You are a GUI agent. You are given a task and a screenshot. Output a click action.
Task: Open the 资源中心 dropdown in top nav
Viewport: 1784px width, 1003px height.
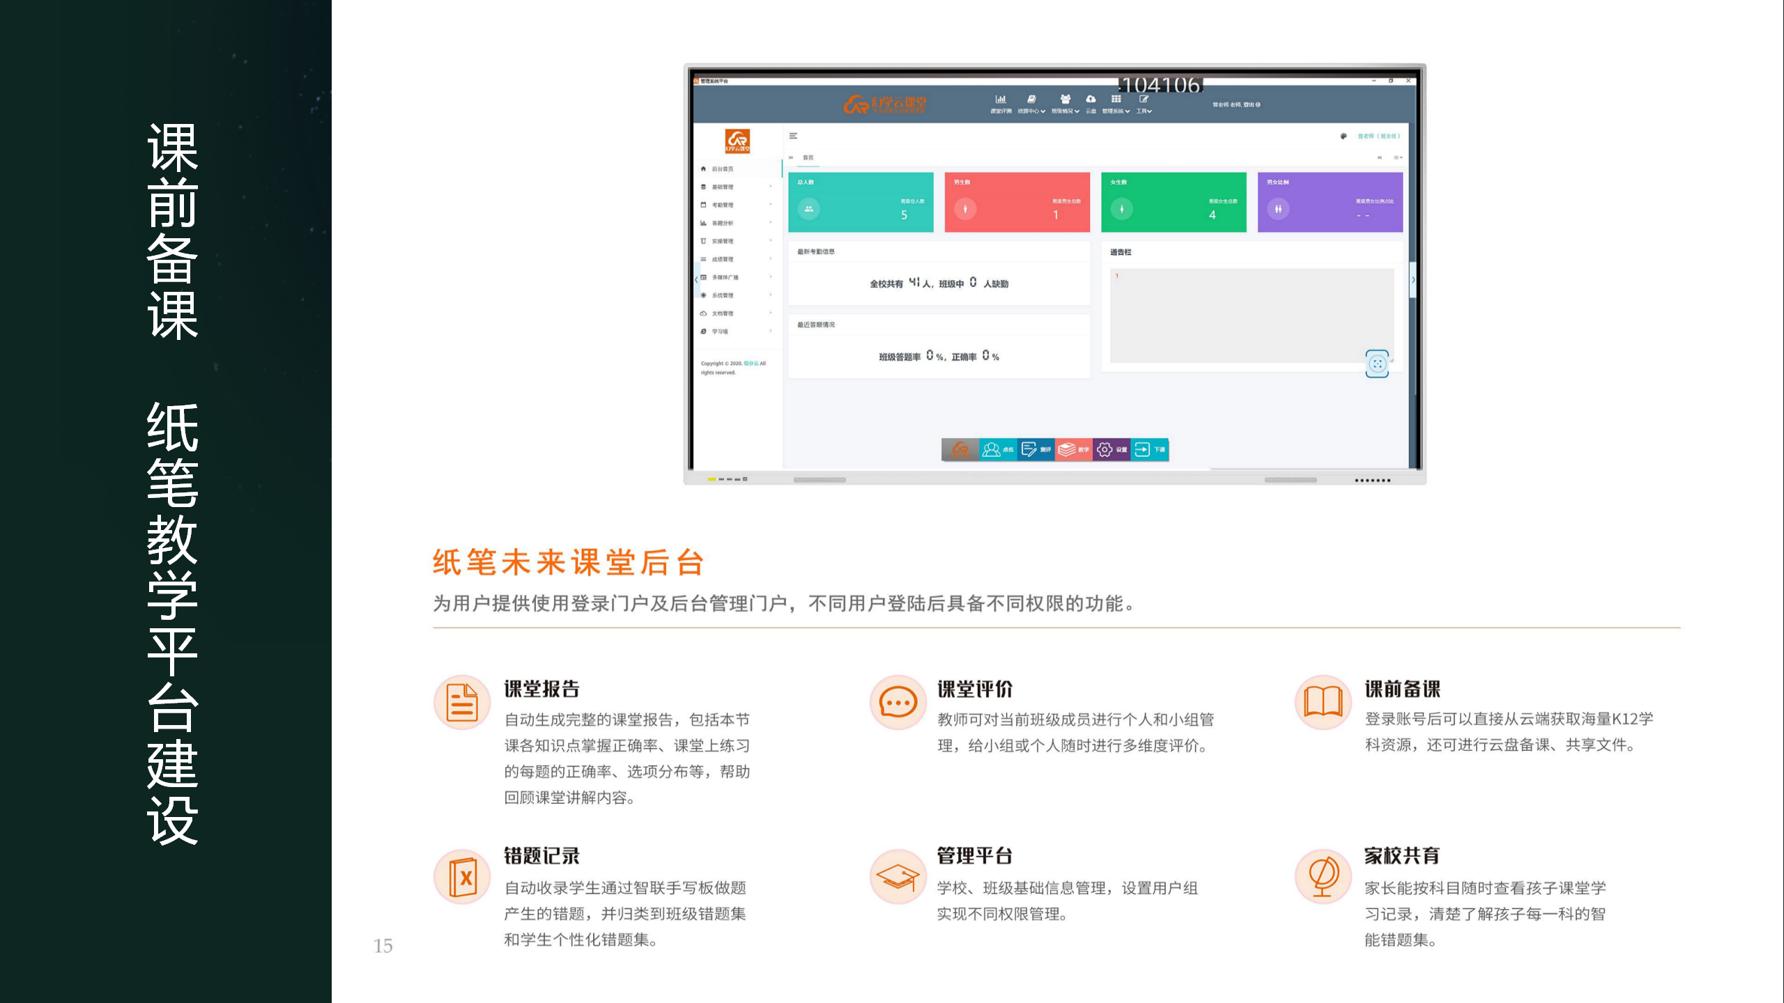tap(1031, 103)
